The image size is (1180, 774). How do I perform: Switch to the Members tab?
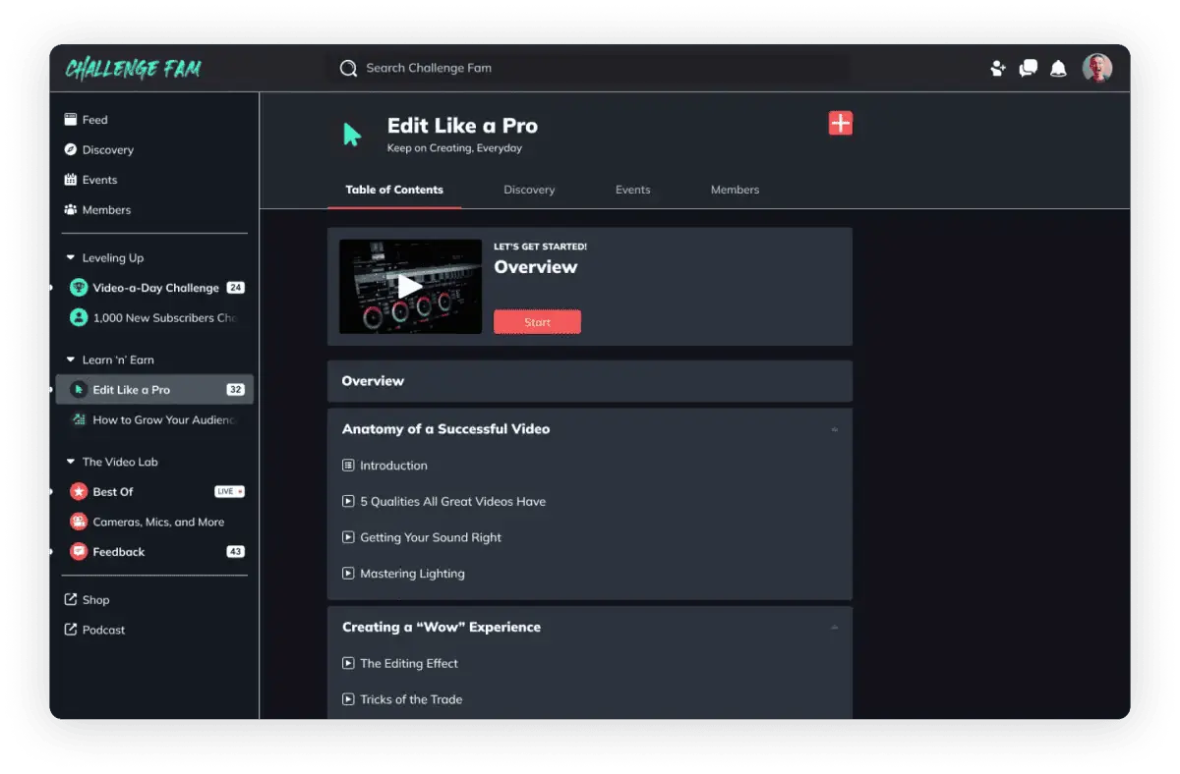[735, 190]
